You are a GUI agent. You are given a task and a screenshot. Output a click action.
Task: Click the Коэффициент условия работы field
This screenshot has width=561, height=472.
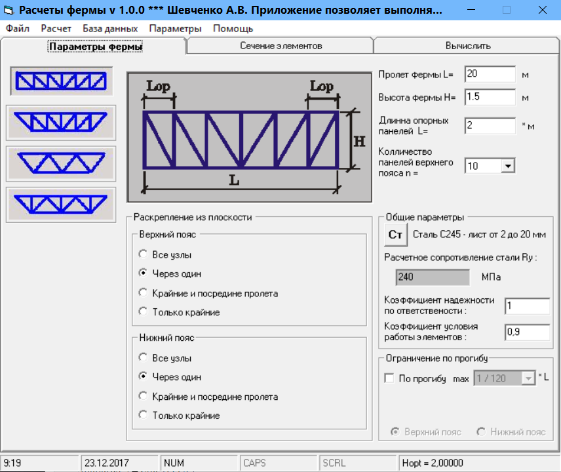pyautogui.click(x=526, y=332)
